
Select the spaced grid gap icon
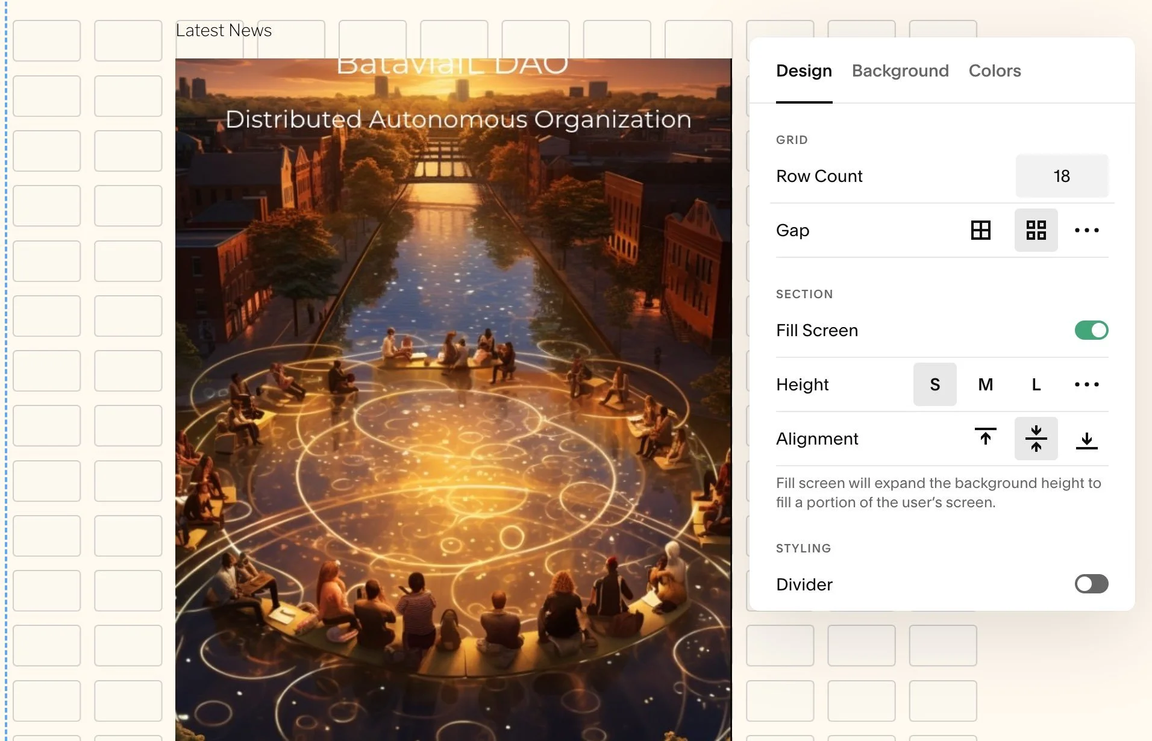click(1036, 230)
